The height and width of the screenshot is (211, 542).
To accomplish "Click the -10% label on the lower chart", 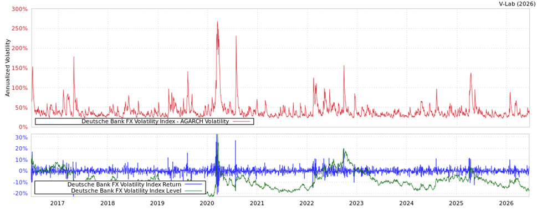I will pos(20,182).
